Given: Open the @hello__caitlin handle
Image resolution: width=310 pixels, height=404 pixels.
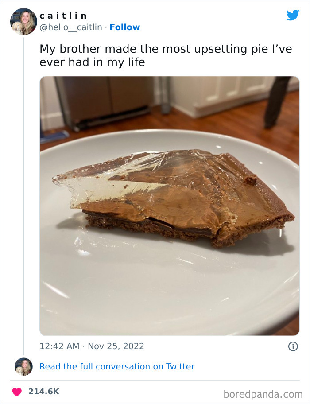Looking at the screenshot, I should (x=71, y=27).
